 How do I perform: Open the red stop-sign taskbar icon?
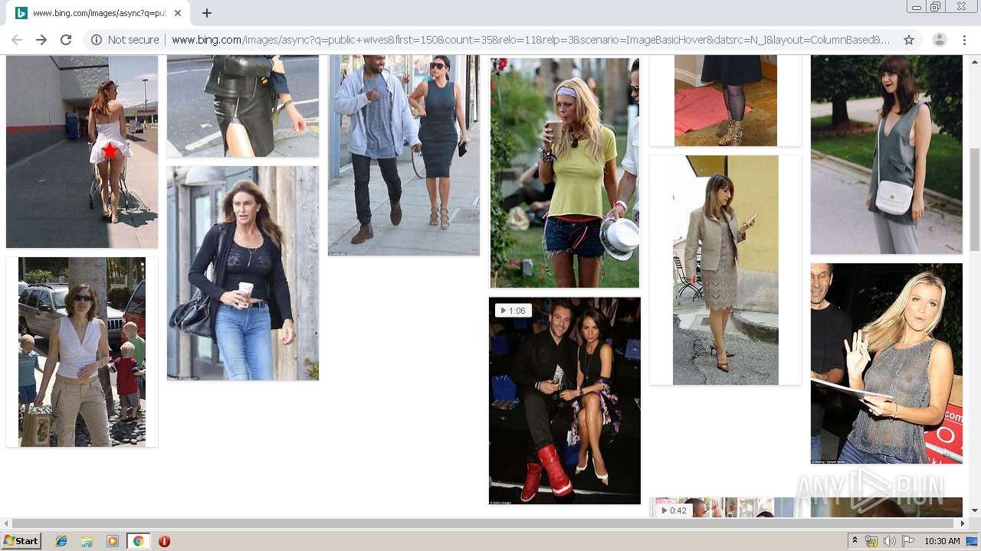tap(164, 541)
